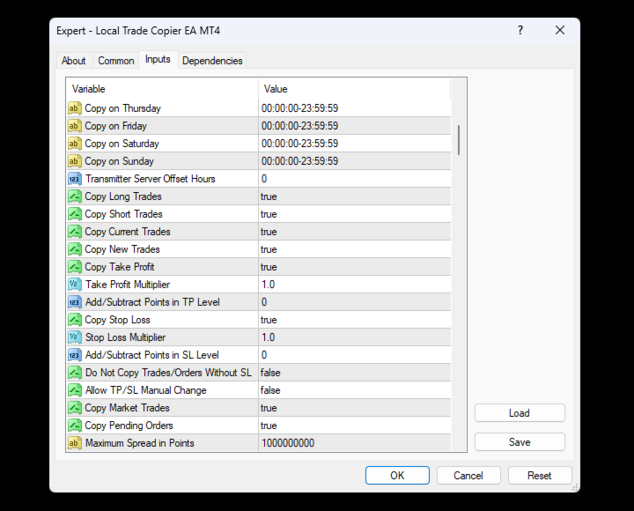Load a preset with the Load button

click(x=520, y=413)
